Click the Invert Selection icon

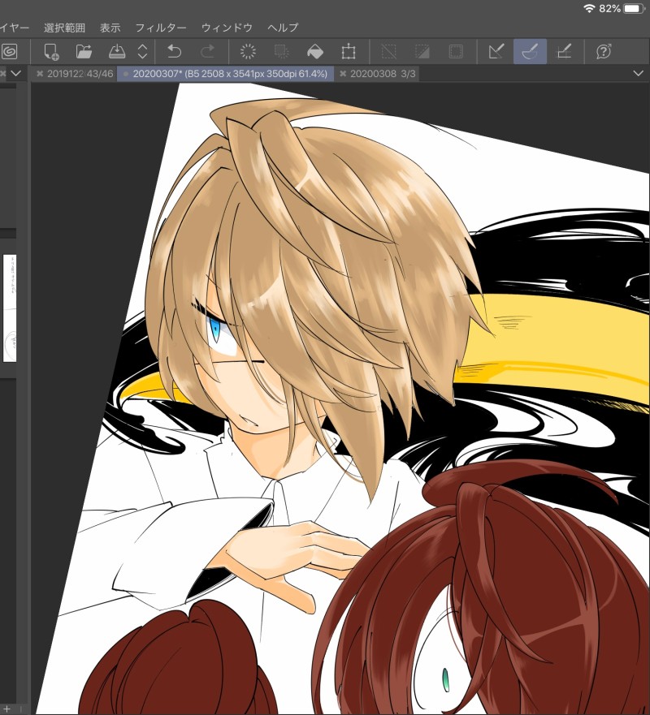point(422,51)
